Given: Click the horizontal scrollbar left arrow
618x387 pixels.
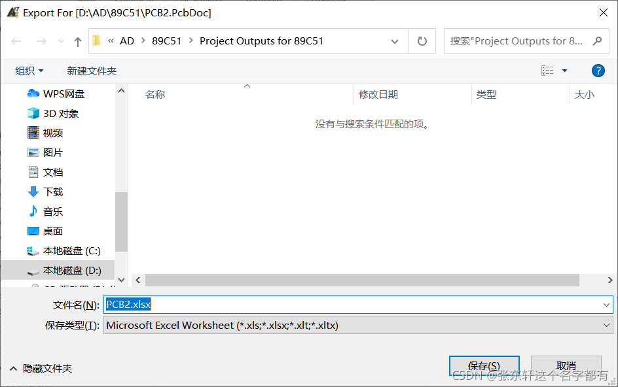Looking at the screenshot, I should 138,280.
